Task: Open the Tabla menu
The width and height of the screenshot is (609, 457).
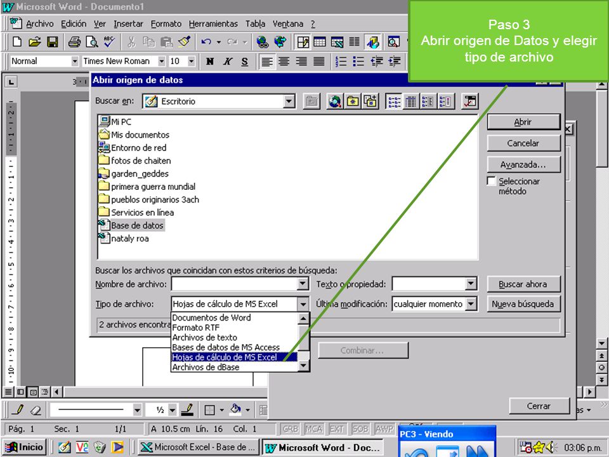Action: [x=255, y=24]
